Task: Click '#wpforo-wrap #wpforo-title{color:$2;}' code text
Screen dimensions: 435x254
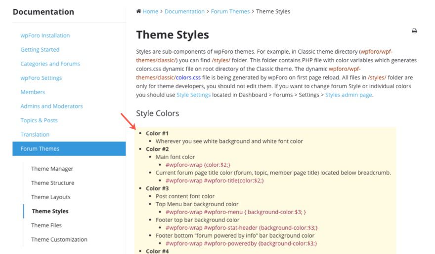Action: [215, 181]
